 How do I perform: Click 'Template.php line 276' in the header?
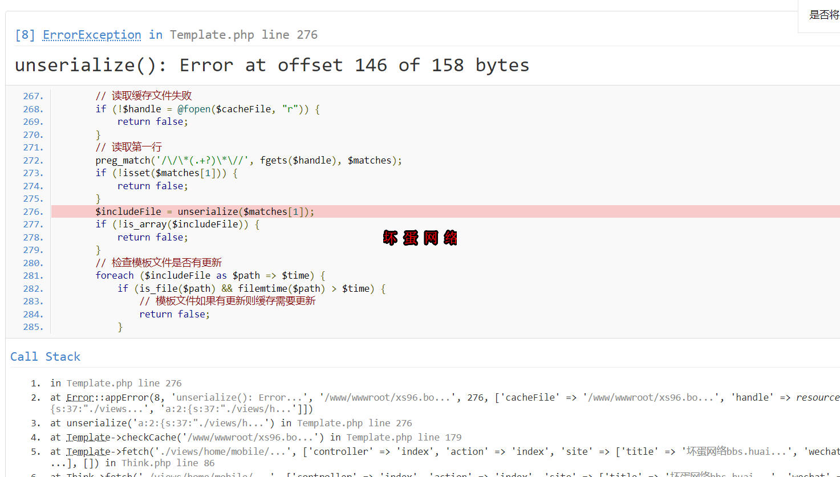point(244,35)
